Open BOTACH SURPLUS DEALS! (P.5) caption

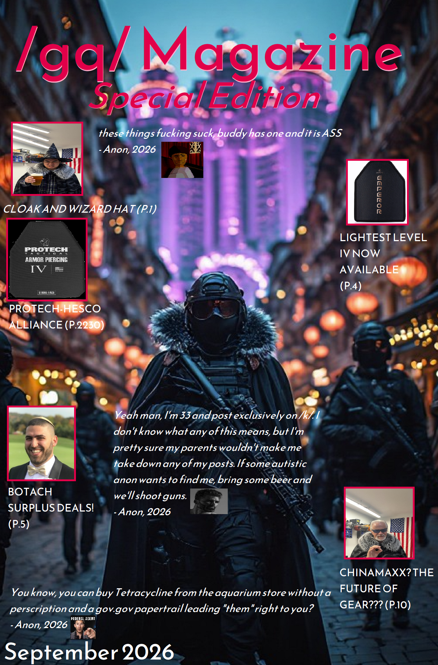click(51, 508)
